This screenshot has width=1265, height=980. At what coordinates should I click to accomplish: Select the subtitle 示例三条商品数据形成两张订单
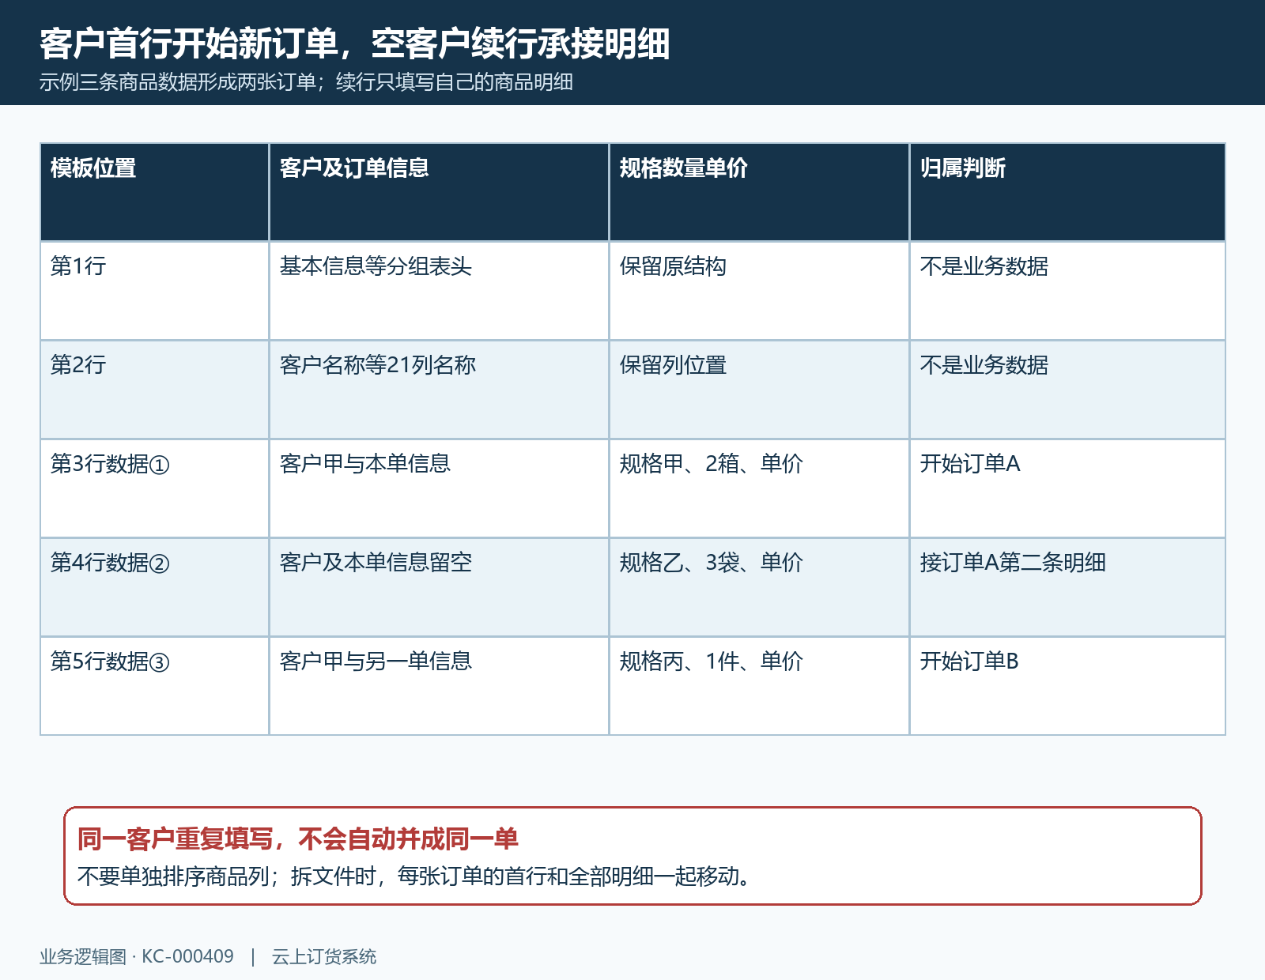point(178,82)
